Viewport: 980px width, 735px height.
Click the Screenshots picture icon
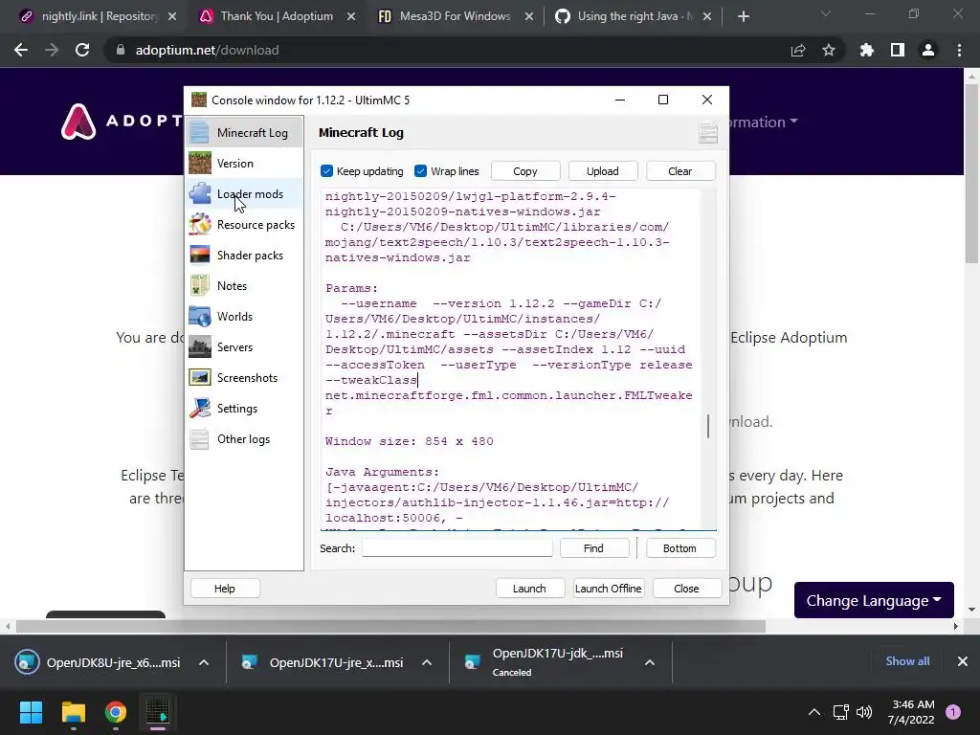199,377
